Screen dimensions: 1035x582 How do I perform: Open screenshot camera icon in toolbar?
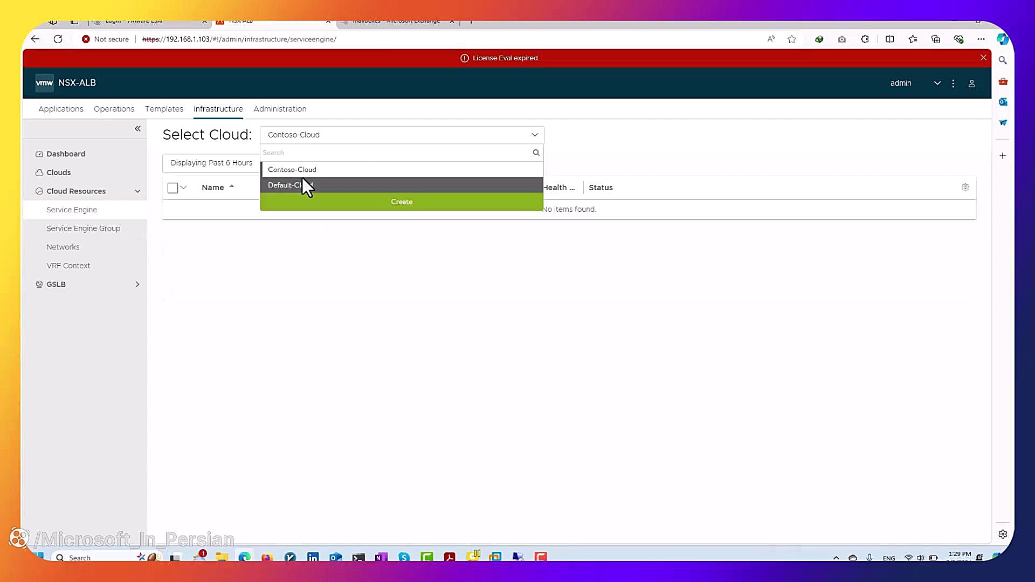[842, 39]
